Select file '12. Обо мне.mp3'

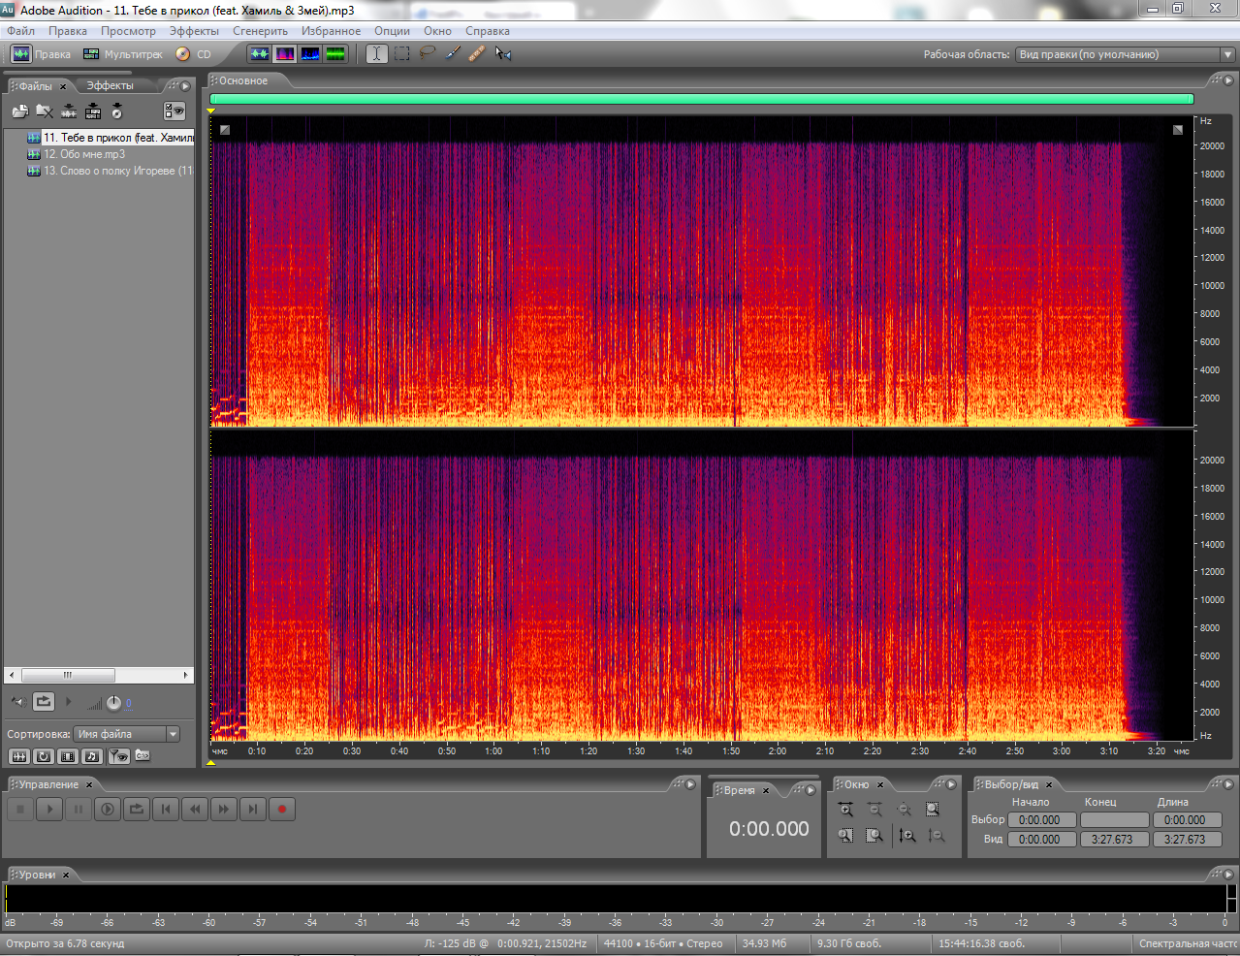tap(84, 154)
